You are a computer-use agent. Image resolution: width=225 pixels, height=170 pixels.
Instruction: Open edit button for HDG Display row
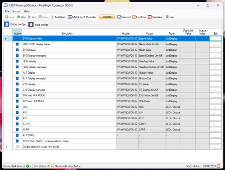pos(216,61)
